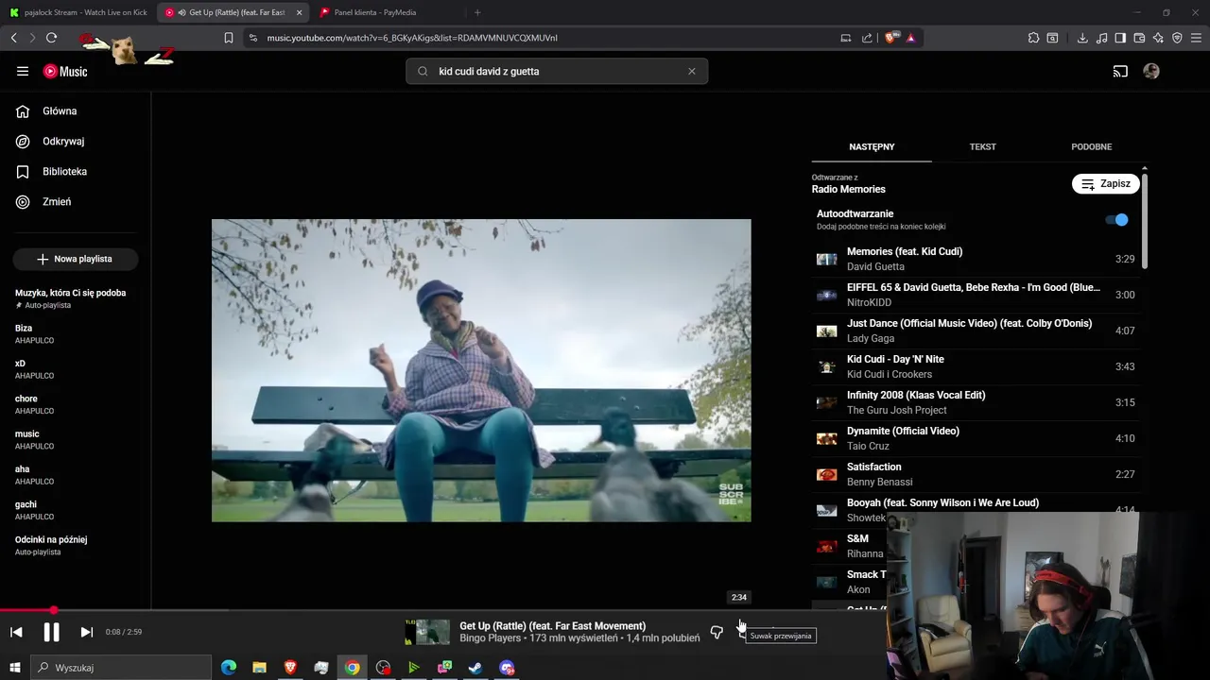Go back in browser history
1210x680 pixels.
tap(13, 38)
